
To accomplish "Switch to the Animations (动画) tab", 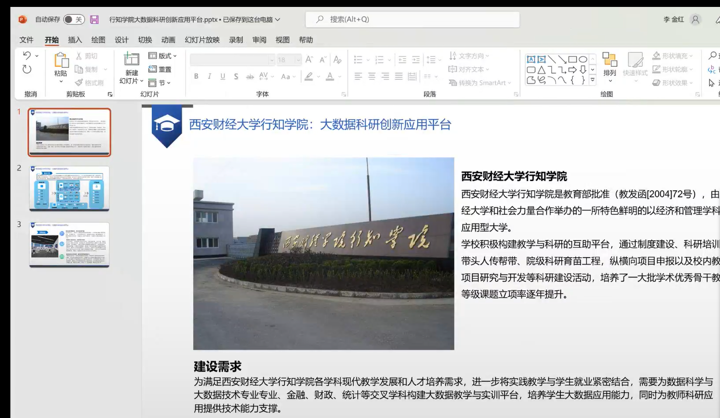I will click(x=168, y=40).
